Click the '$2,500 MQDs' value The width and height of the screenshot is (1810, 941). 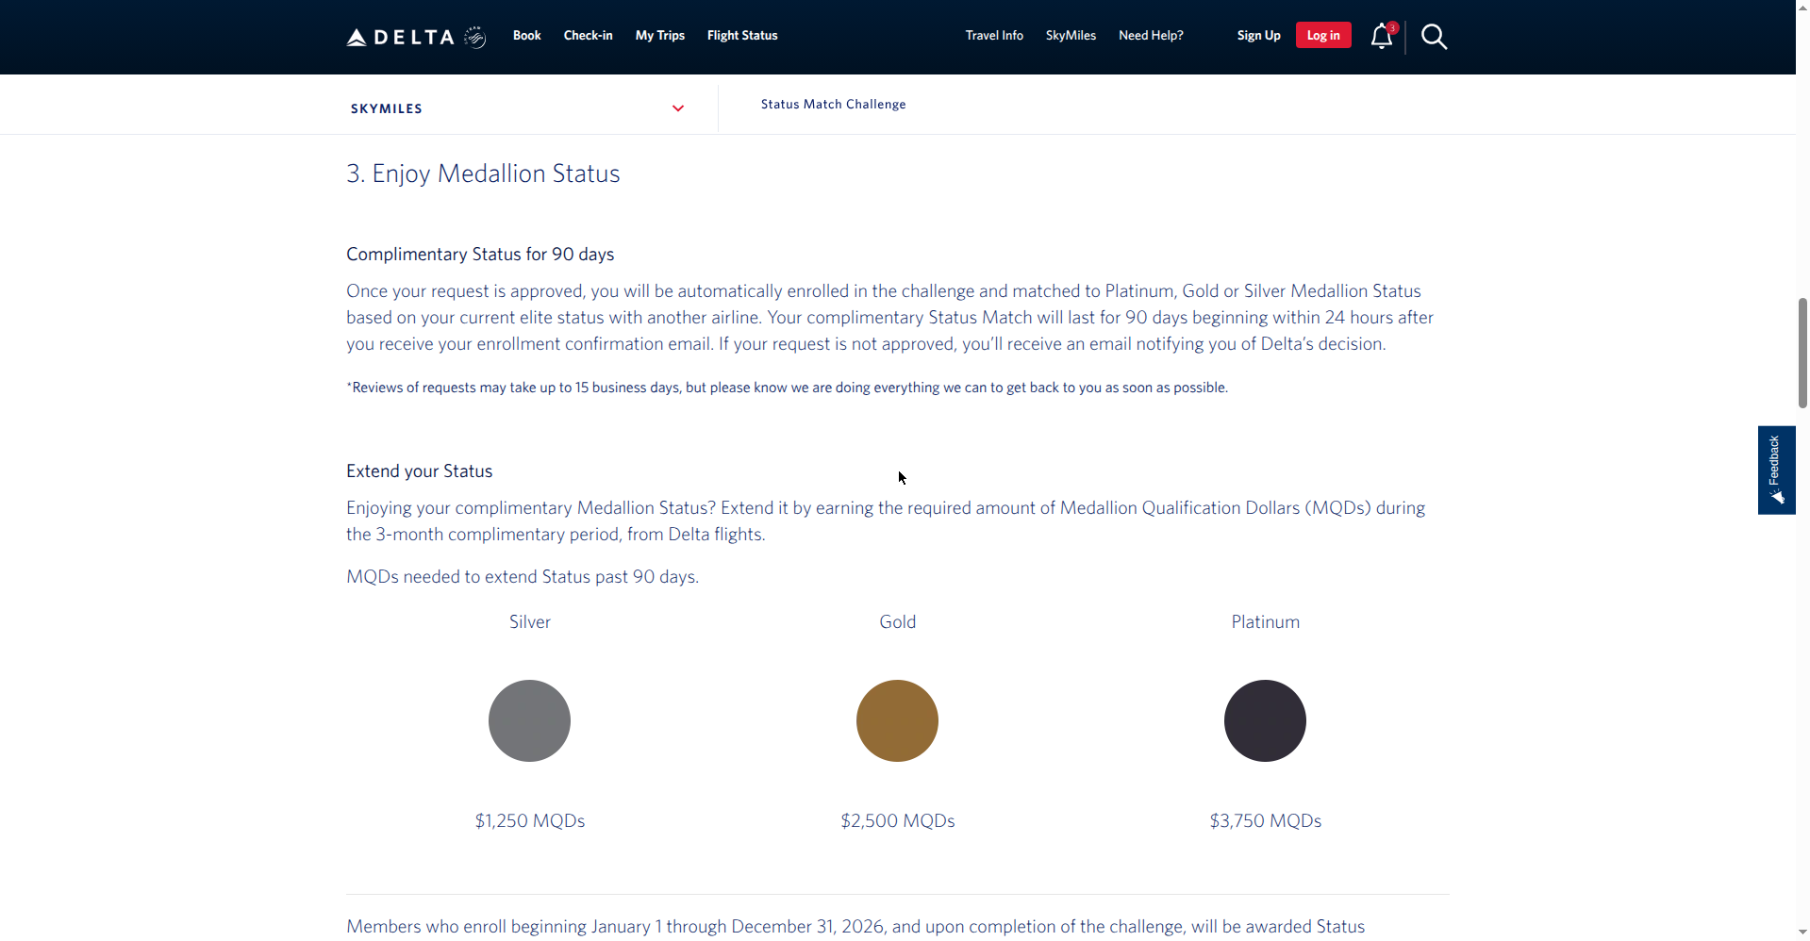898,821
